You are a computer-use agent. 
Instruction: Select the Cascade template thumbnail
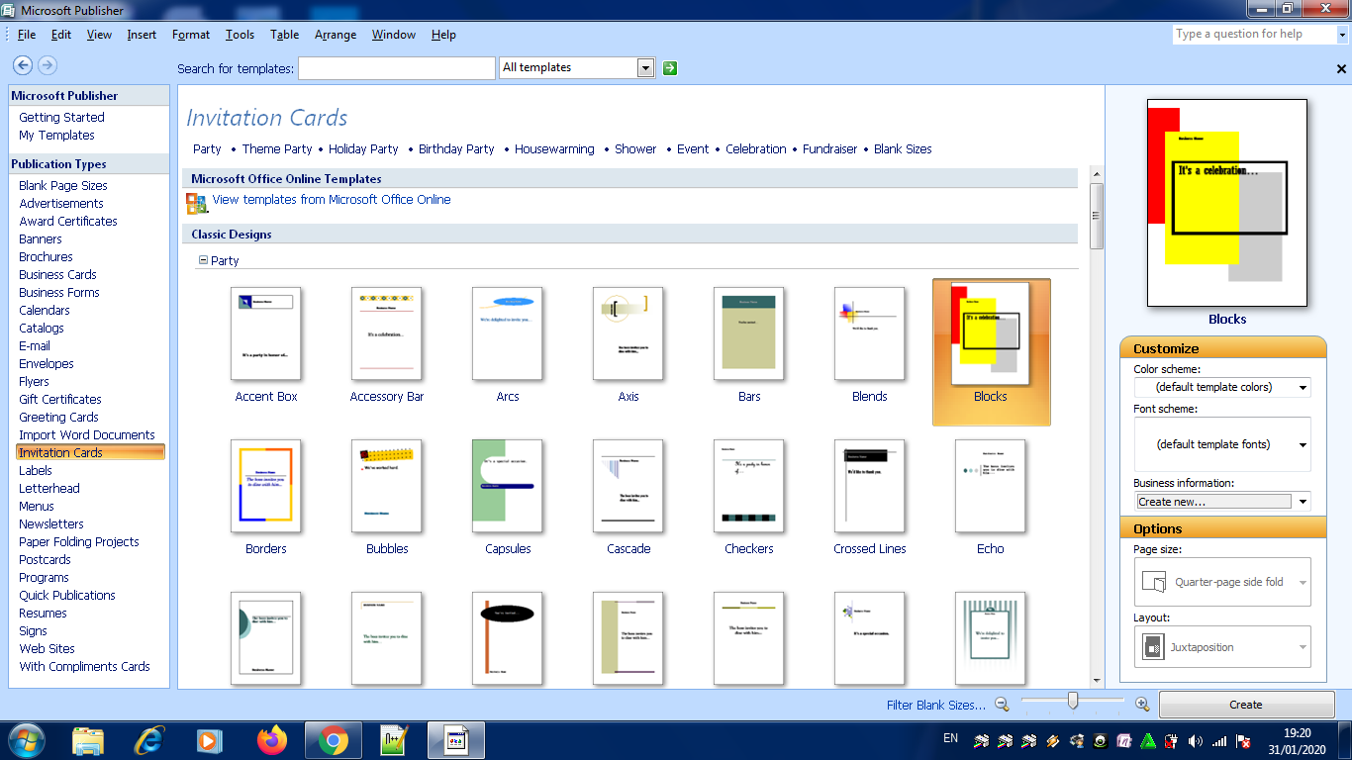(x=628, y=486)
